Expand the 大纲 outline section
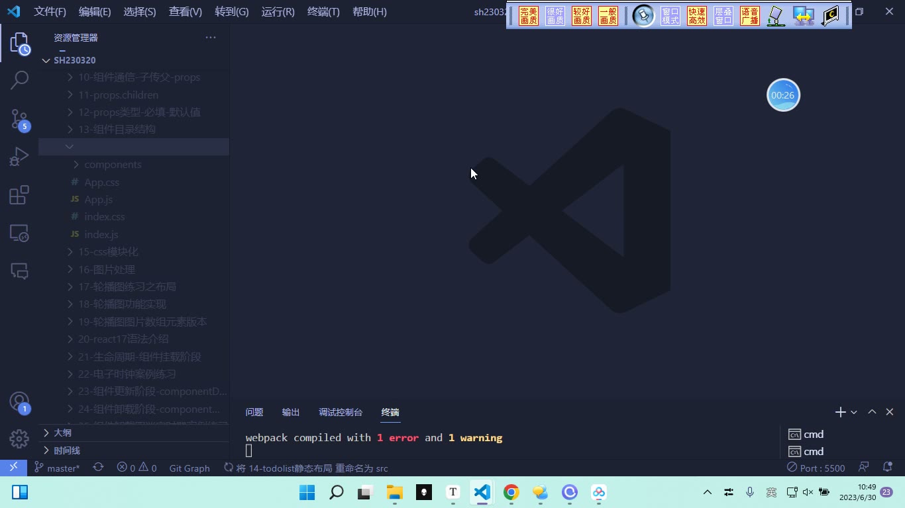Viewport: 905px width, 508px height. [134, 433]
